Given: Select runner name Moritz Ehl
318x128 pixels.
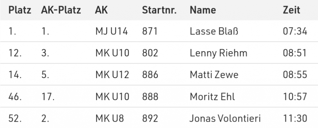Looking at the screenshot, I should pyautogui.click(x=212, y=97).
